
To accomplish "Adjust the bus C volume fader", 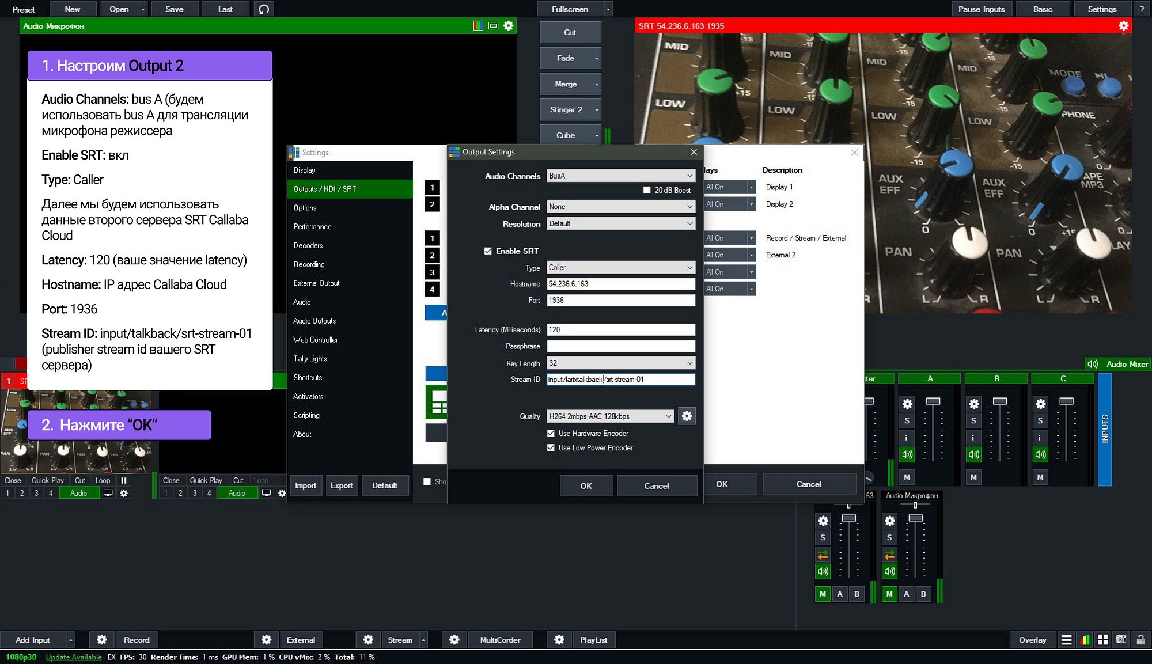I will pyautogui.click(x=1067, y=401).
